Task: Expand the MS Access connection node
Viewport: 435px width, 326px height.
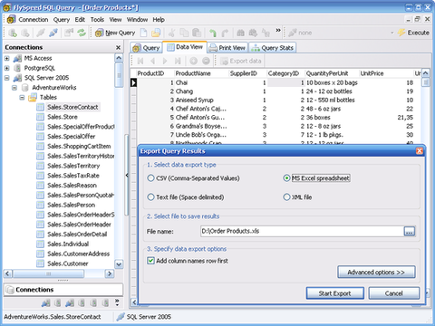Action: point(7,58)
